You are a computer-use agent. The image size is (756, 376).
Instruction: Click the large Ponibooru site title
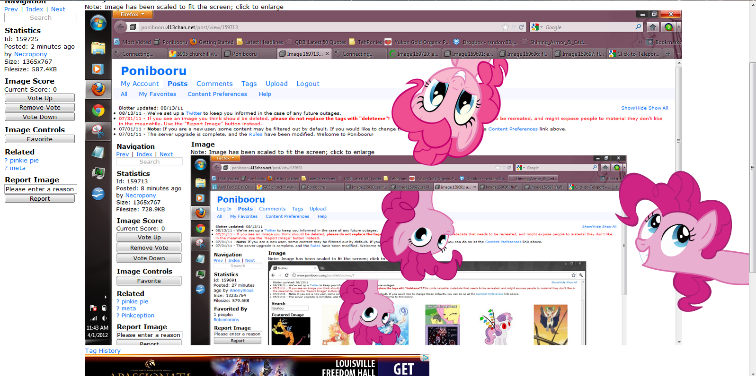tap(154, 71)
